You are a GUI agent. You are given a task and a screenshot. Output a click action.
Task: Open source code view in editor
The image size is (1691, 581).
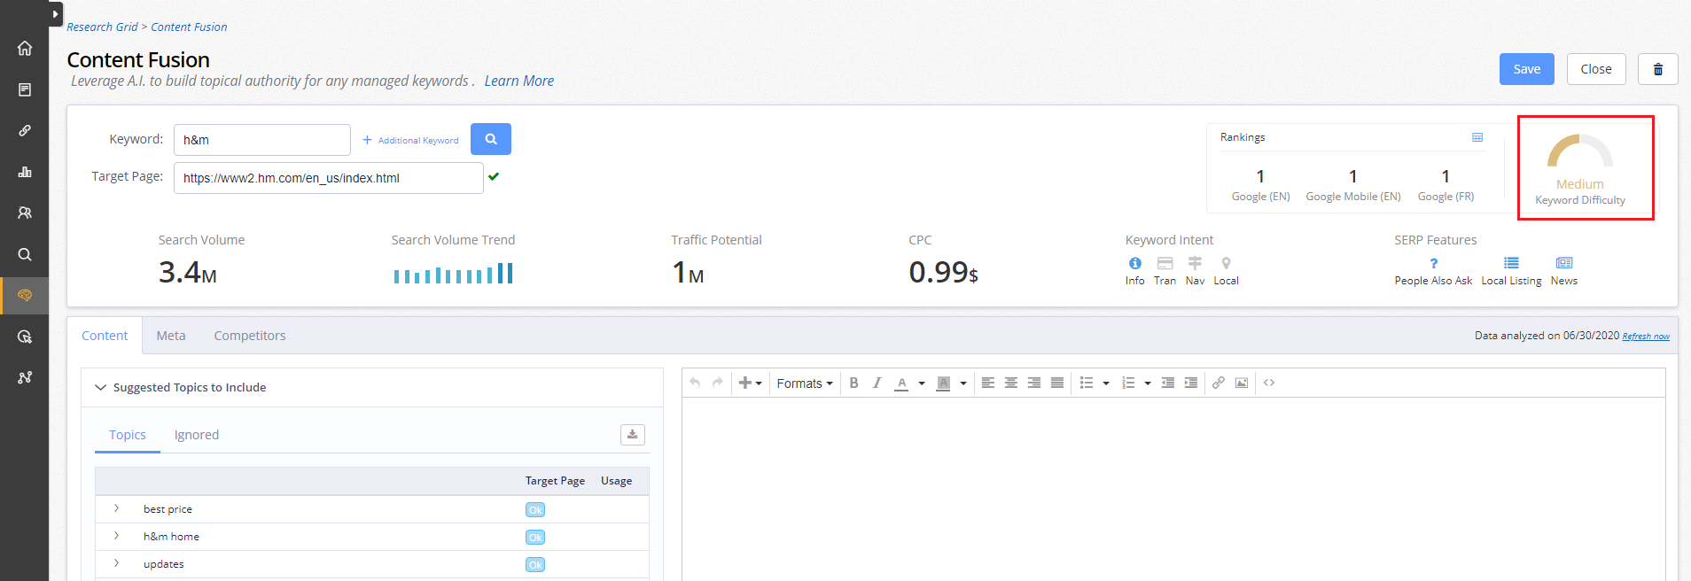click(1269, 383)
